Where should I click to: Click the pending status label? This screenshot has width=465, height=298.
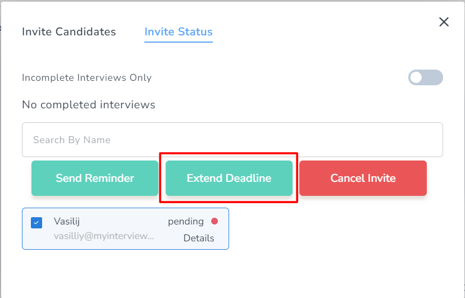tap(185, 221)
